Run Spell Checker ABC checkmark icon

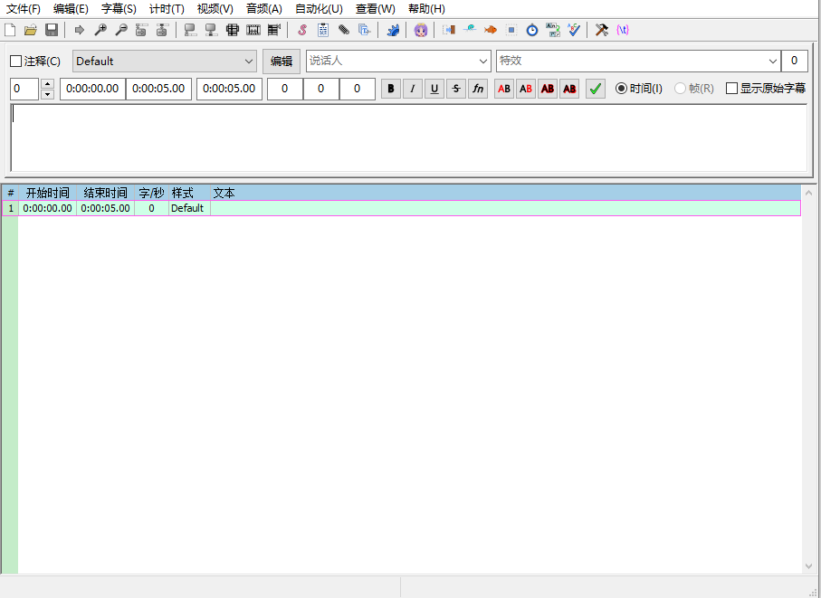coord(574,30)
